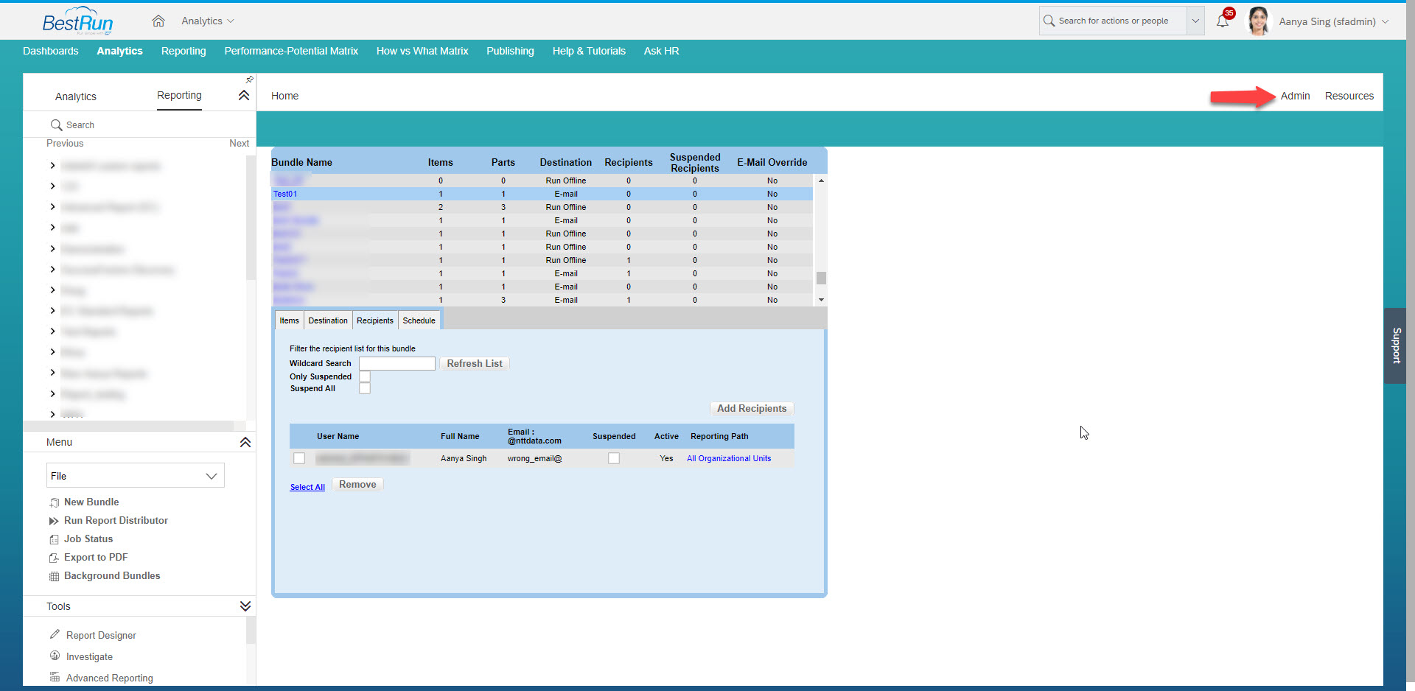Switch to the Recipients tab

click(375, 320)
